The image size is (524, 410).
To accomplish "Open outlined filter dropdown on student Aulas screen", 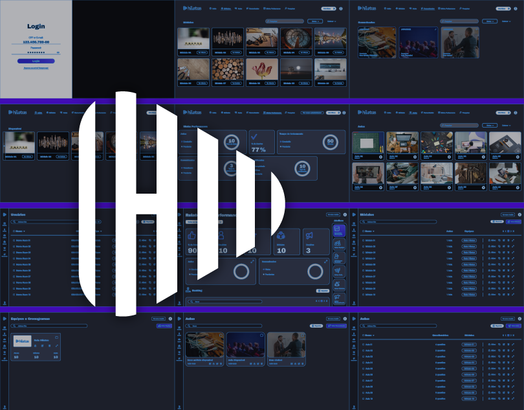I will [490, 125].
